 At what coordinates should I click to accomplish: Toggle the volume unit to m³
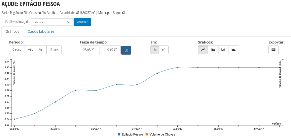pyautogui.click(x=164, y=50)
